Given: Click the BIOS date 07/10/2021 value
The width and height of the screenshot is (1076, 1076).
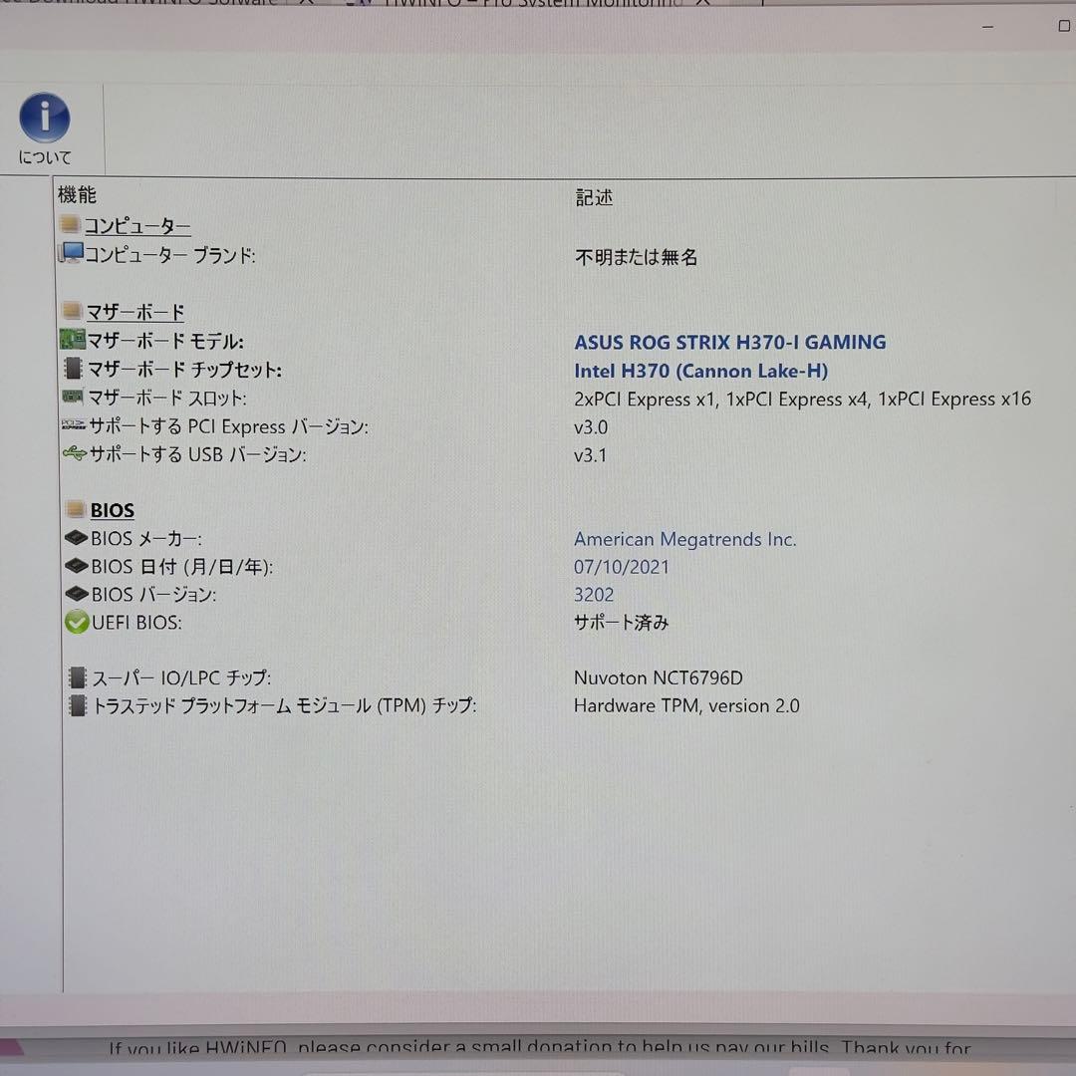Looking at the screenshot, I should click(x=621, y=567).
